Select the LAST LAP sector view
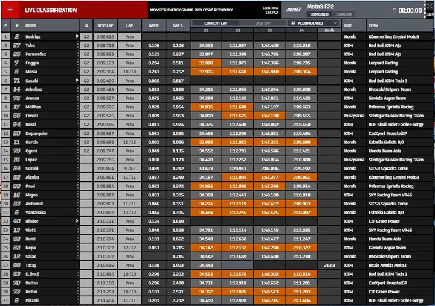This screenshot has height=306, width=435. point(263,23)
